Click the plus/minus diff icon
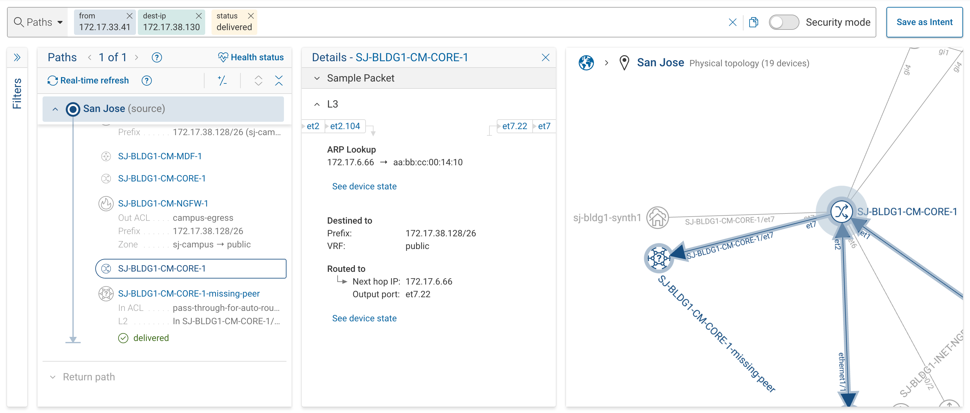Image resolution: width=970 pixels, height=413 pixels. tap(222, 81)
